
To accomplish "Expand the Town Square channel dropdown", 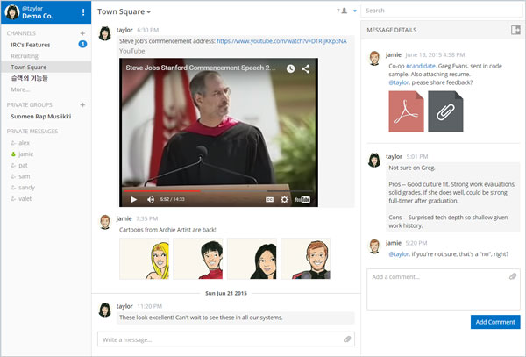I will tap(124, 11).
